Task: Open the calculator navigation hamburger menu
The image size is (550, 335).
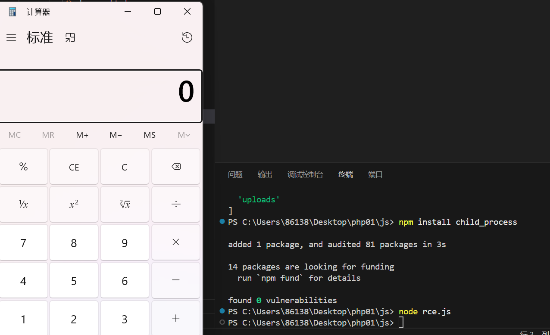Action: [11, 37]
